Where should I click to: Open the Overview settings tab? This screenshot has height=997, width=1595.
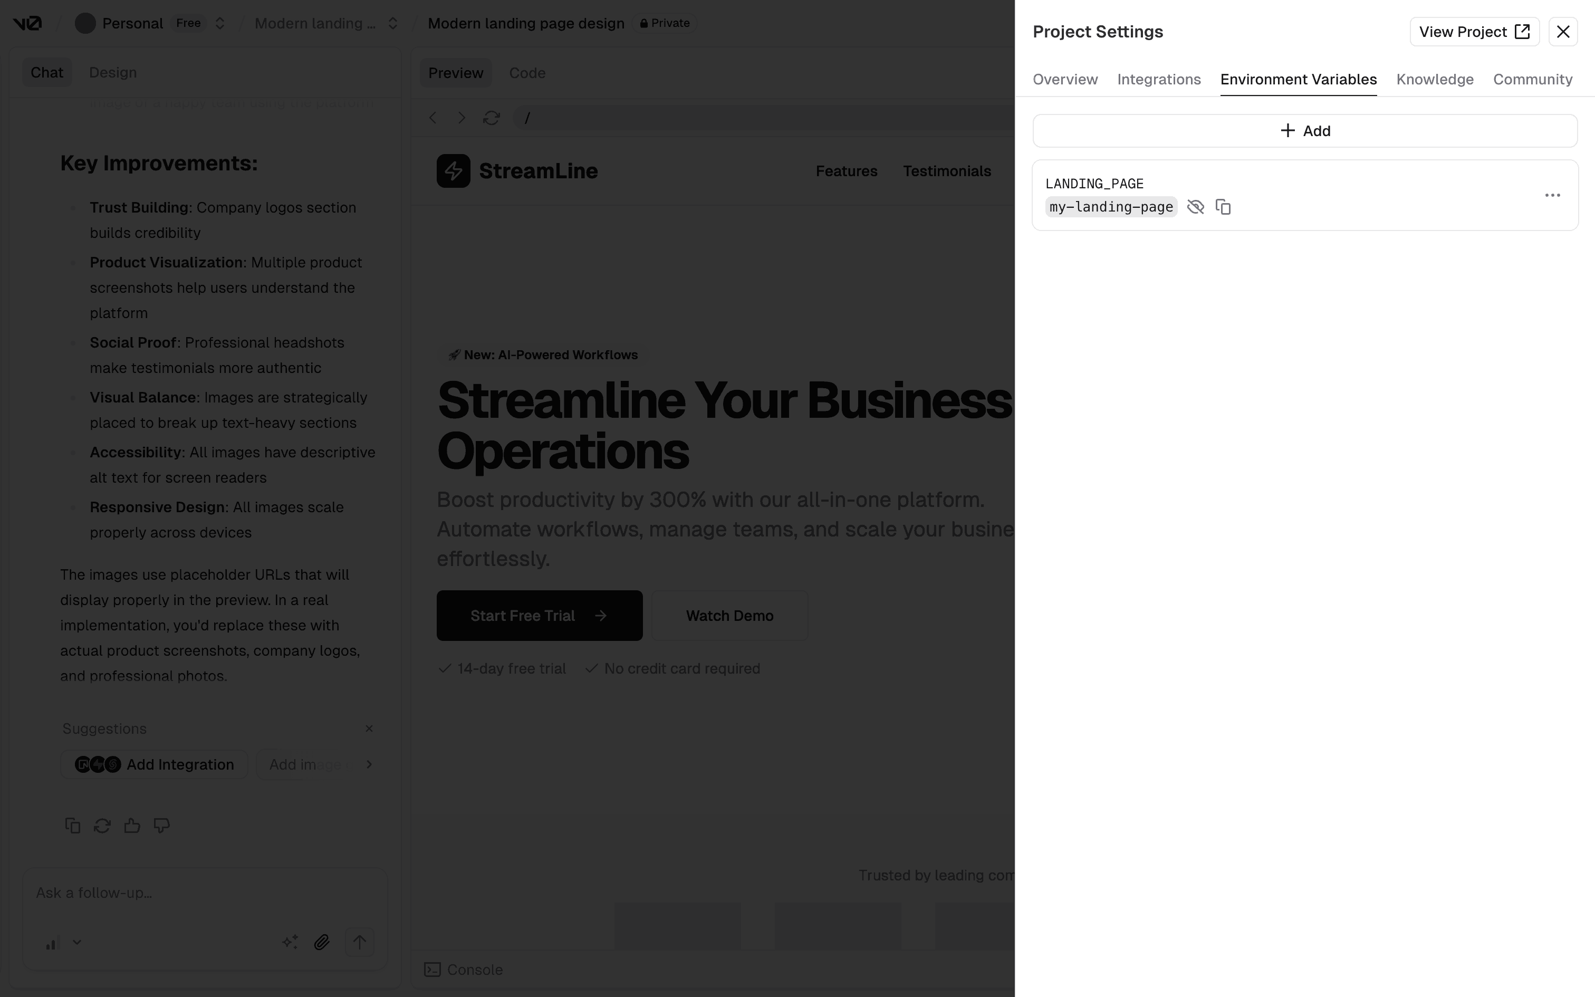1064,79
